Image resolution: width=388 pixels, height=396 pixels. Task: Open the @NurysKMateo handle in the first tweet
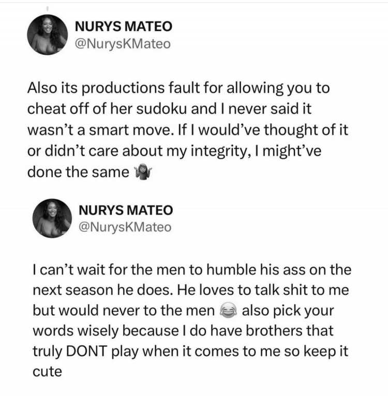pyautogui.click(x=123, y=44)
